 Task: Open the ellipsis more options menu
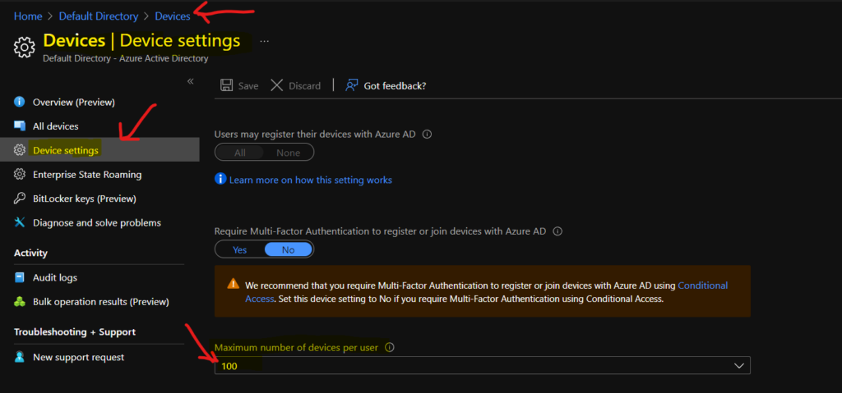pyautogui.click(x=264, y=41)
